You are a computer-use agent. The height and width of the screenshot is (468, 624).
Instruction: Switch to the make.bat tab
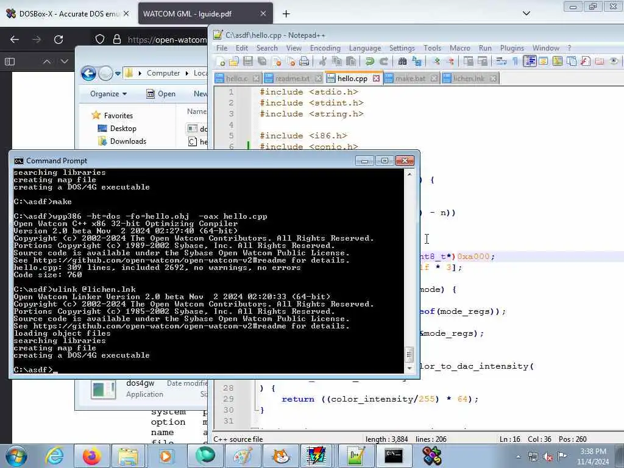click(410, 79)
